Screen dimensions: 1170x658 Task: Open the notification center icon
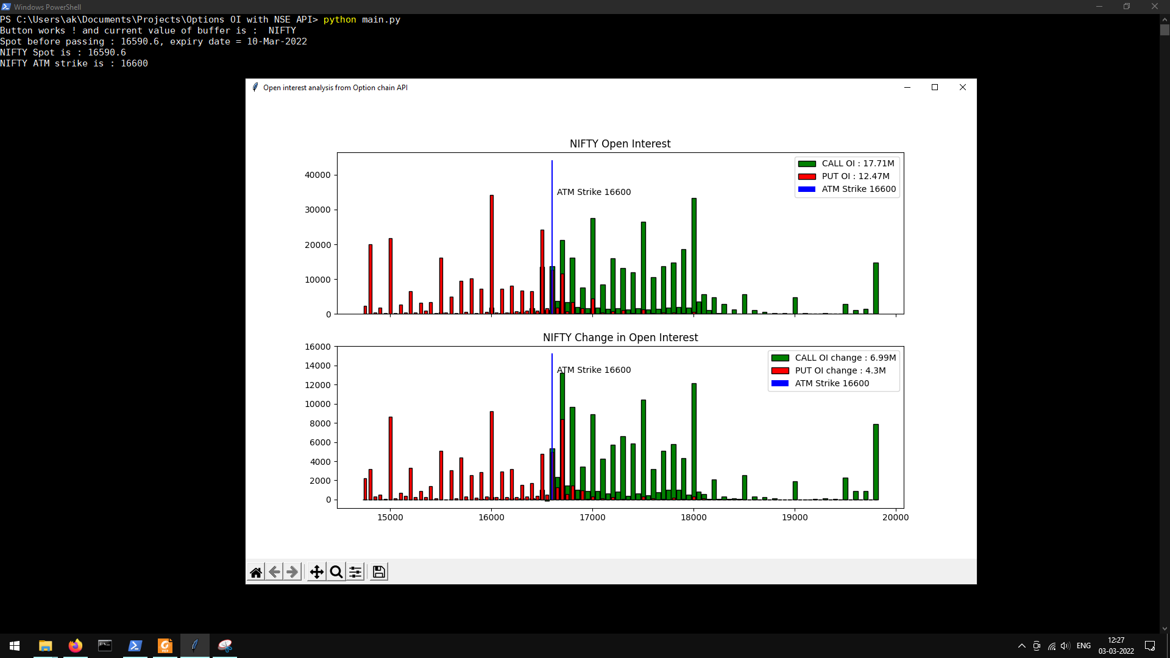click(x=1150, y=646)
